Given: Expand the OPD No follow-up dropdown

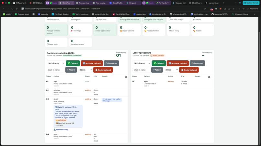Looking at the screenshot, I should (x=56, y=63).
